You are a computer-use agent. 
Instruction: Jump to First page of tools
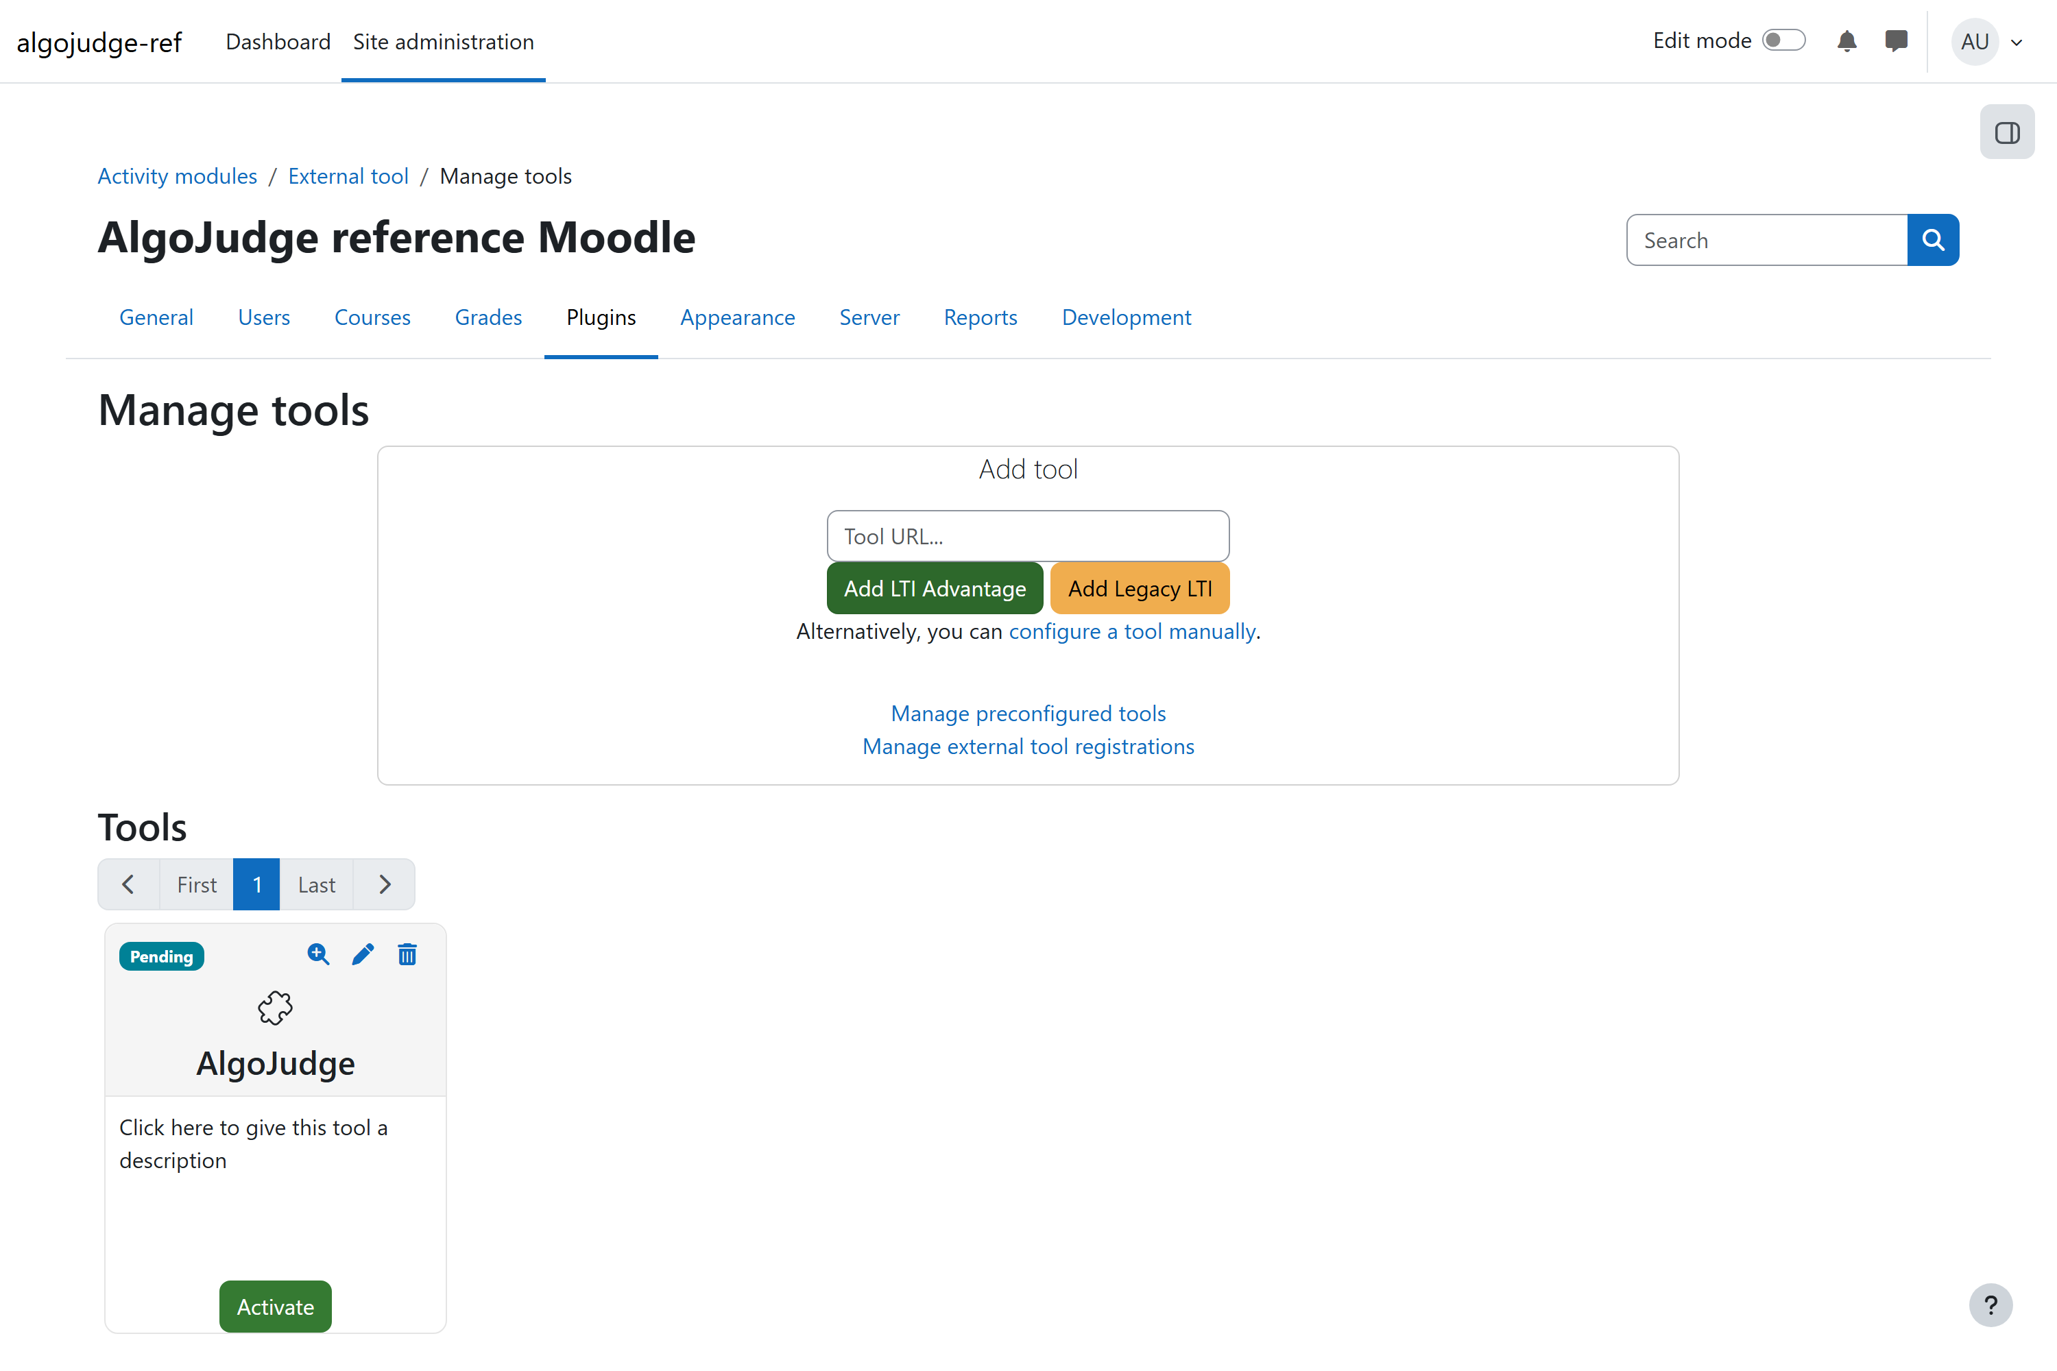pyautogui.click(x=197, y=884)
